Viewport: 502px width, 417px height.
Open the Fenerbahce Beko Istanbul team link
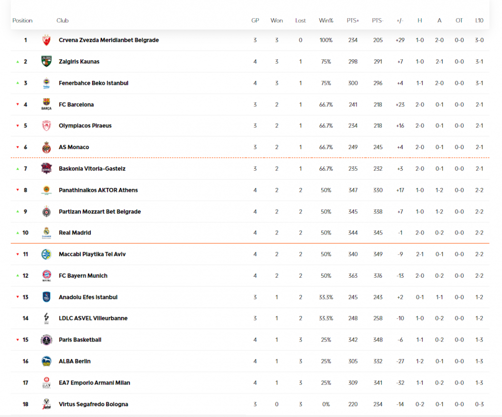[93, 83]
